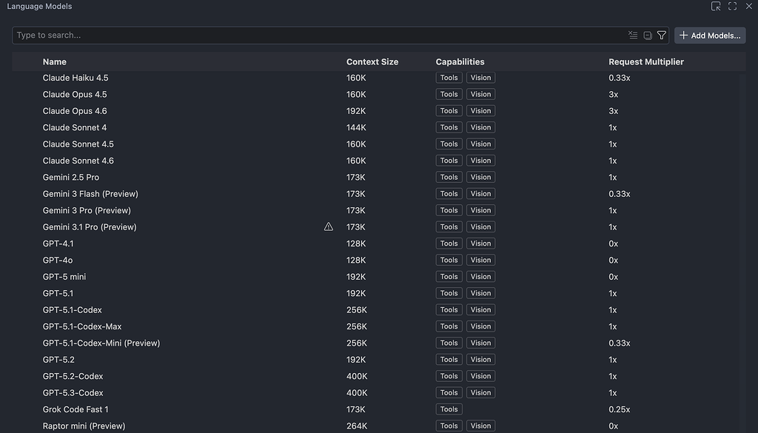Select the GPT-5.1 model name
Screen dimensions: 758x433
[58, 293]
